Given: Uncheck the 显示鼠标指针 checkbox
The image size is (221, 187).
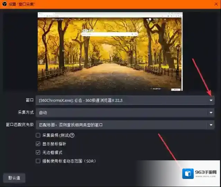Looking at the screenshot, I should tap(38, 144).
